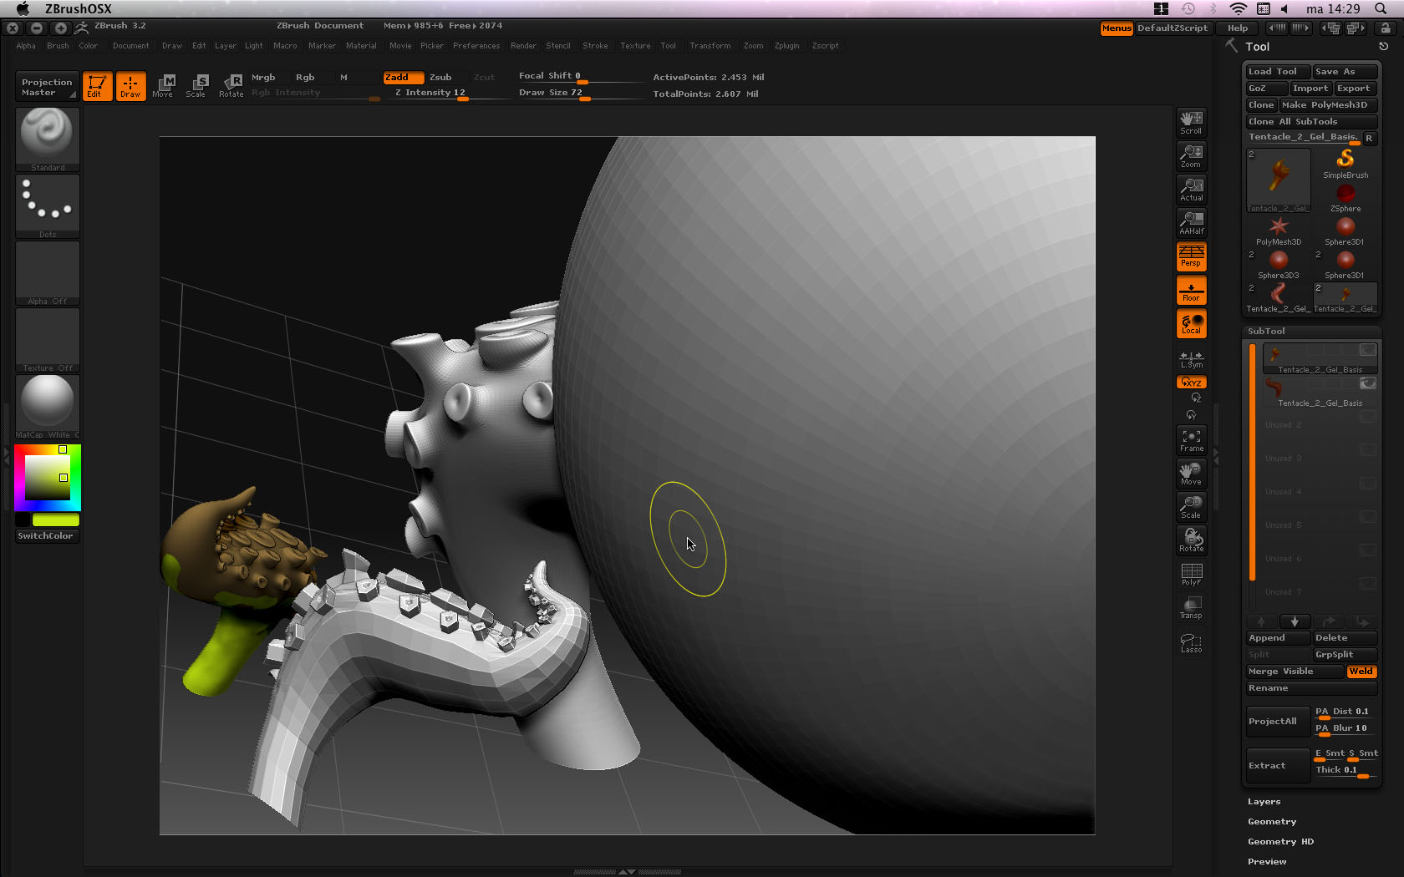Open the Transform menu
The height and width of the screenshot is (877, 1404).
pyautogui.click(x=710, y=46)
